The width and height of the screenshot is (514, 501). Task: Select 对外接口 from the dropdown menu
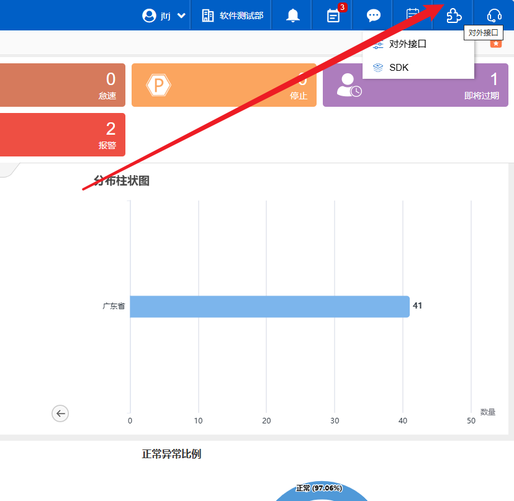click(407, 44)
